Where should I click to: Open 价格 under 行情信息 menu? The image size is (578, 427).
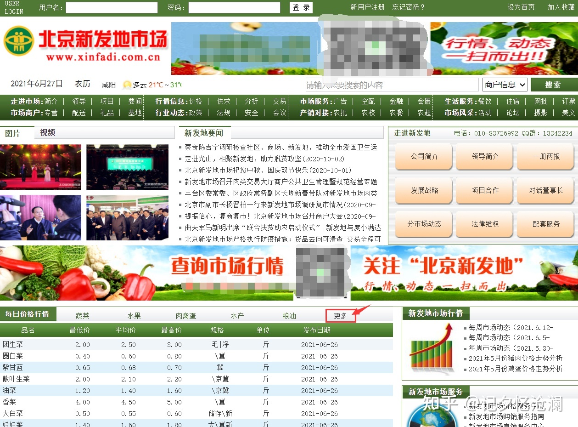point(196,101)
